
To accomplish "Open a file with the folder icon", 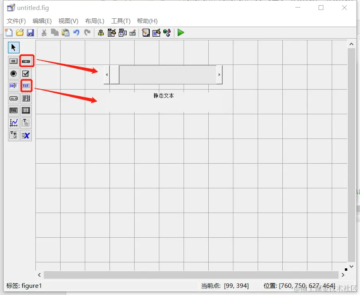I will tap(20, 33).
